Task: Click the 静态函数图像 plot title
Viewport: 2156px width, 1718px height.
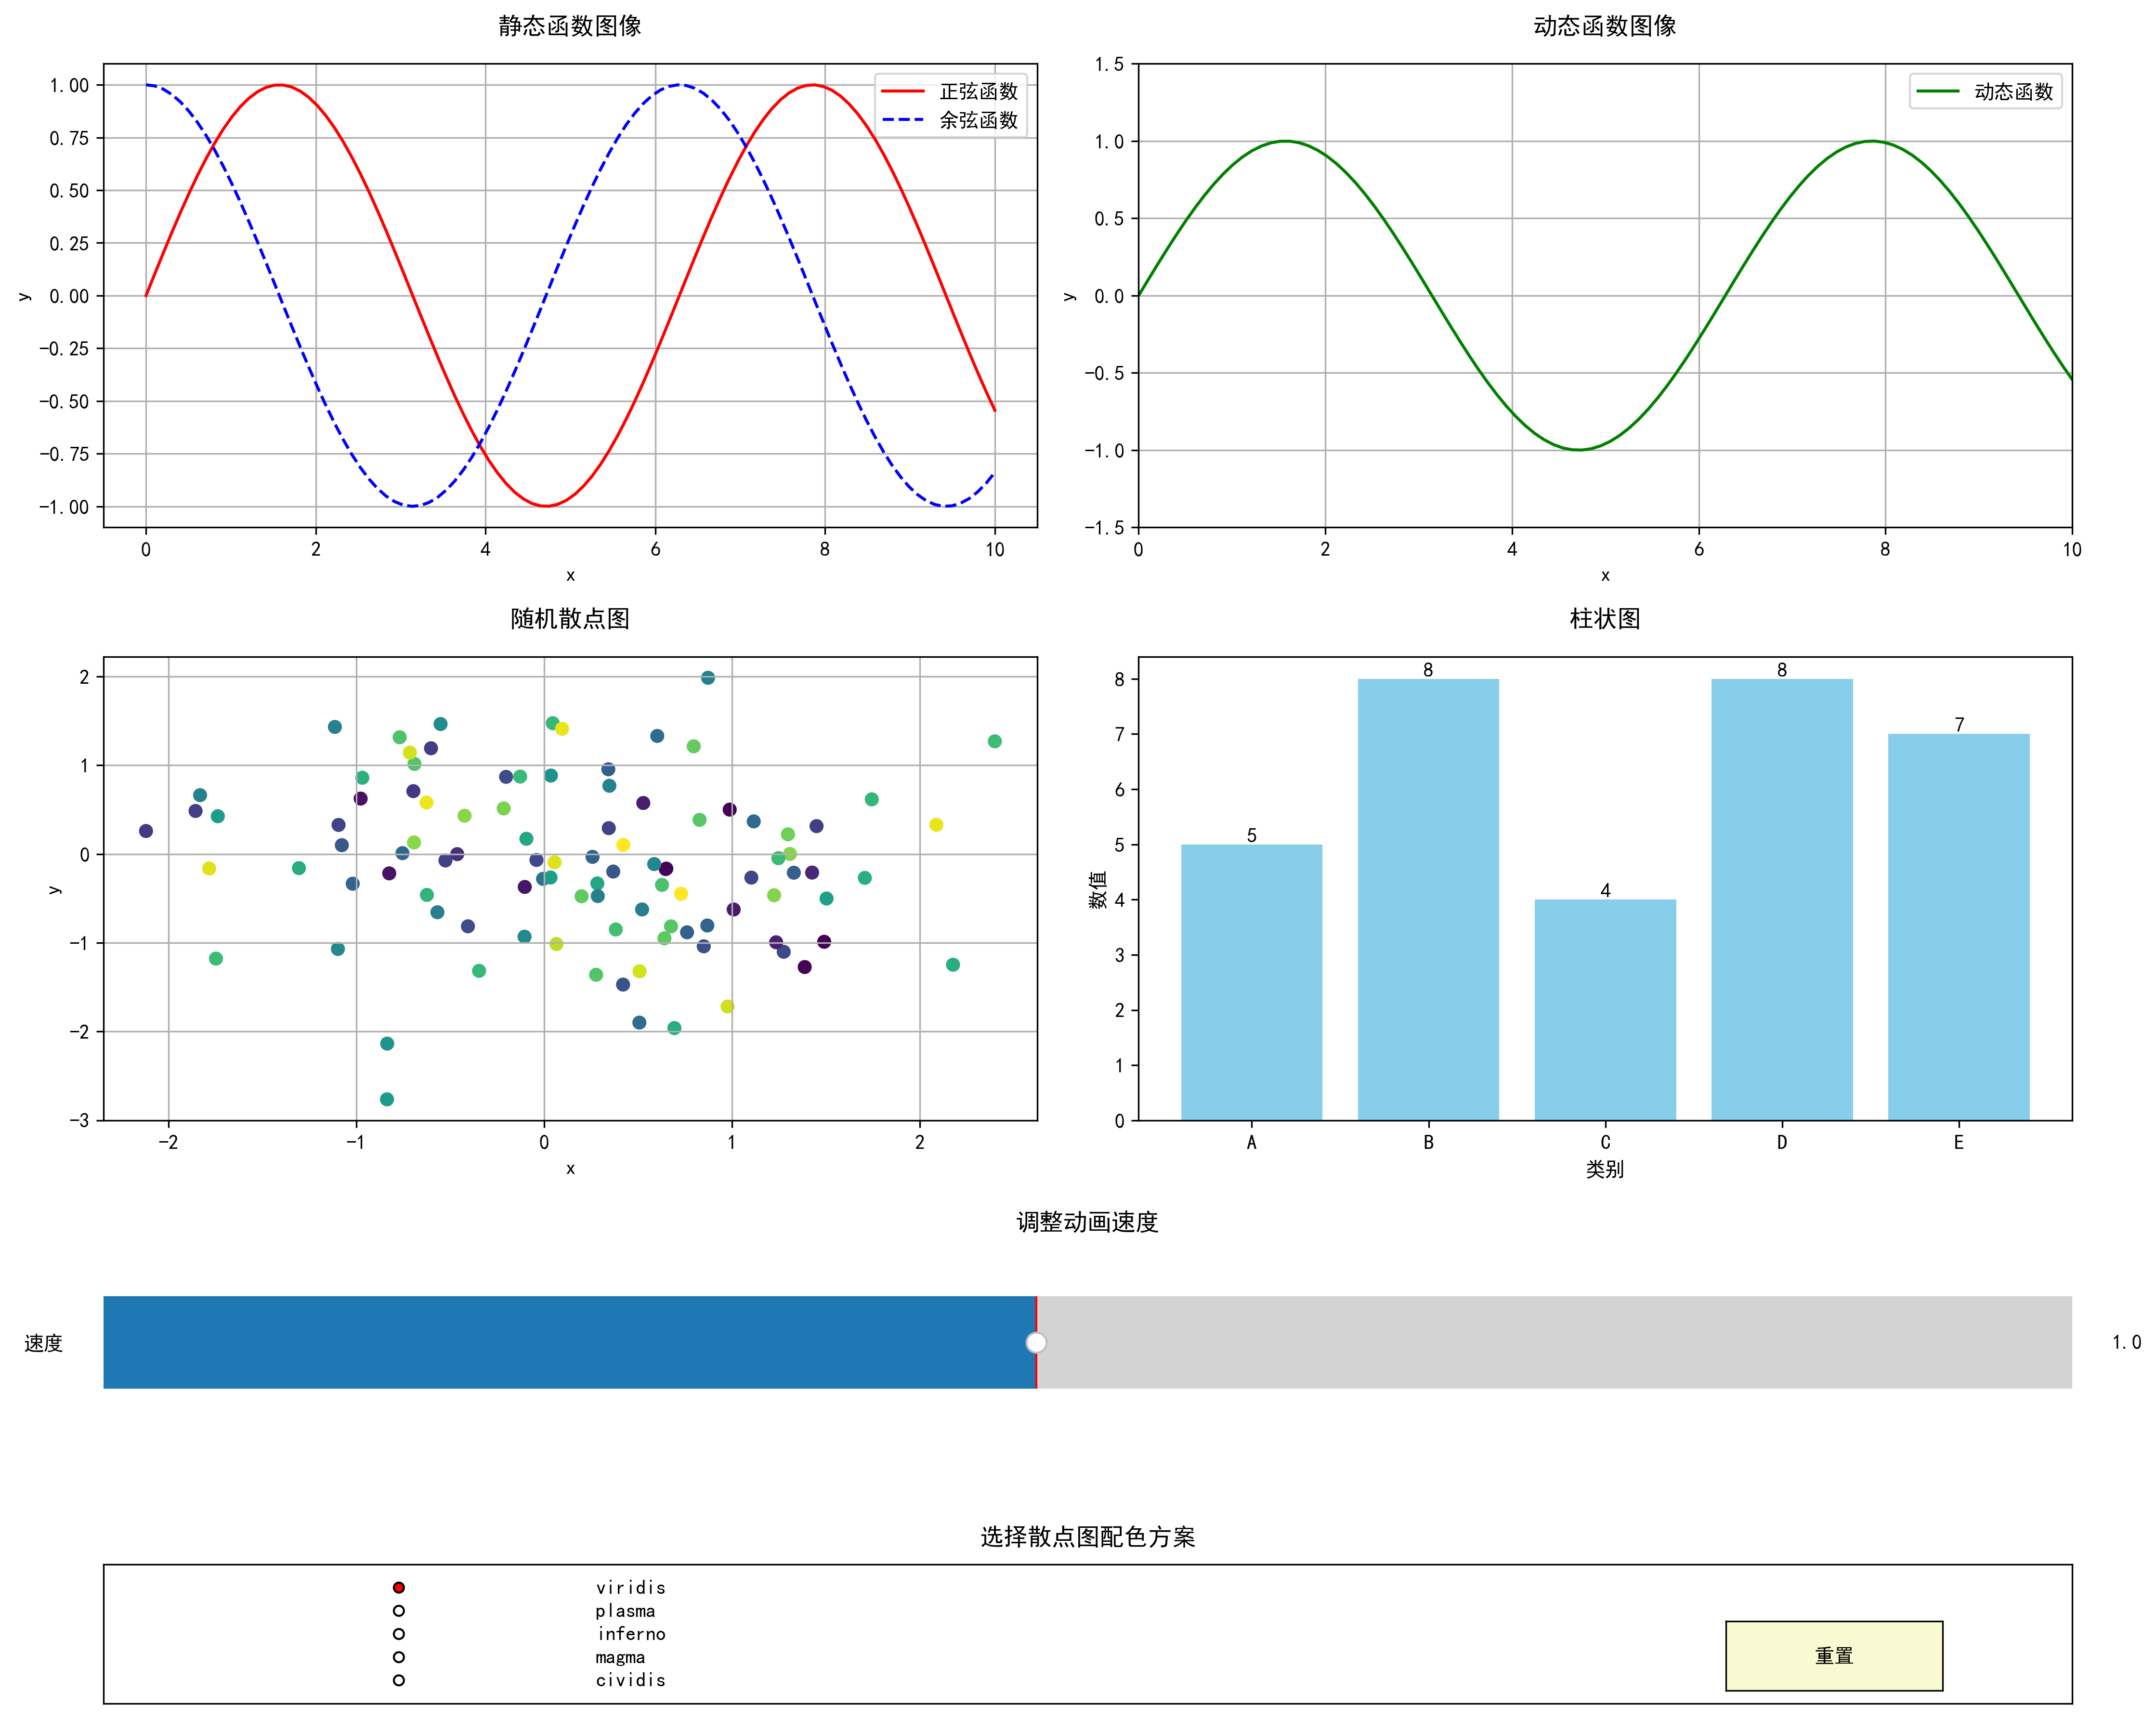Action: 570,26
